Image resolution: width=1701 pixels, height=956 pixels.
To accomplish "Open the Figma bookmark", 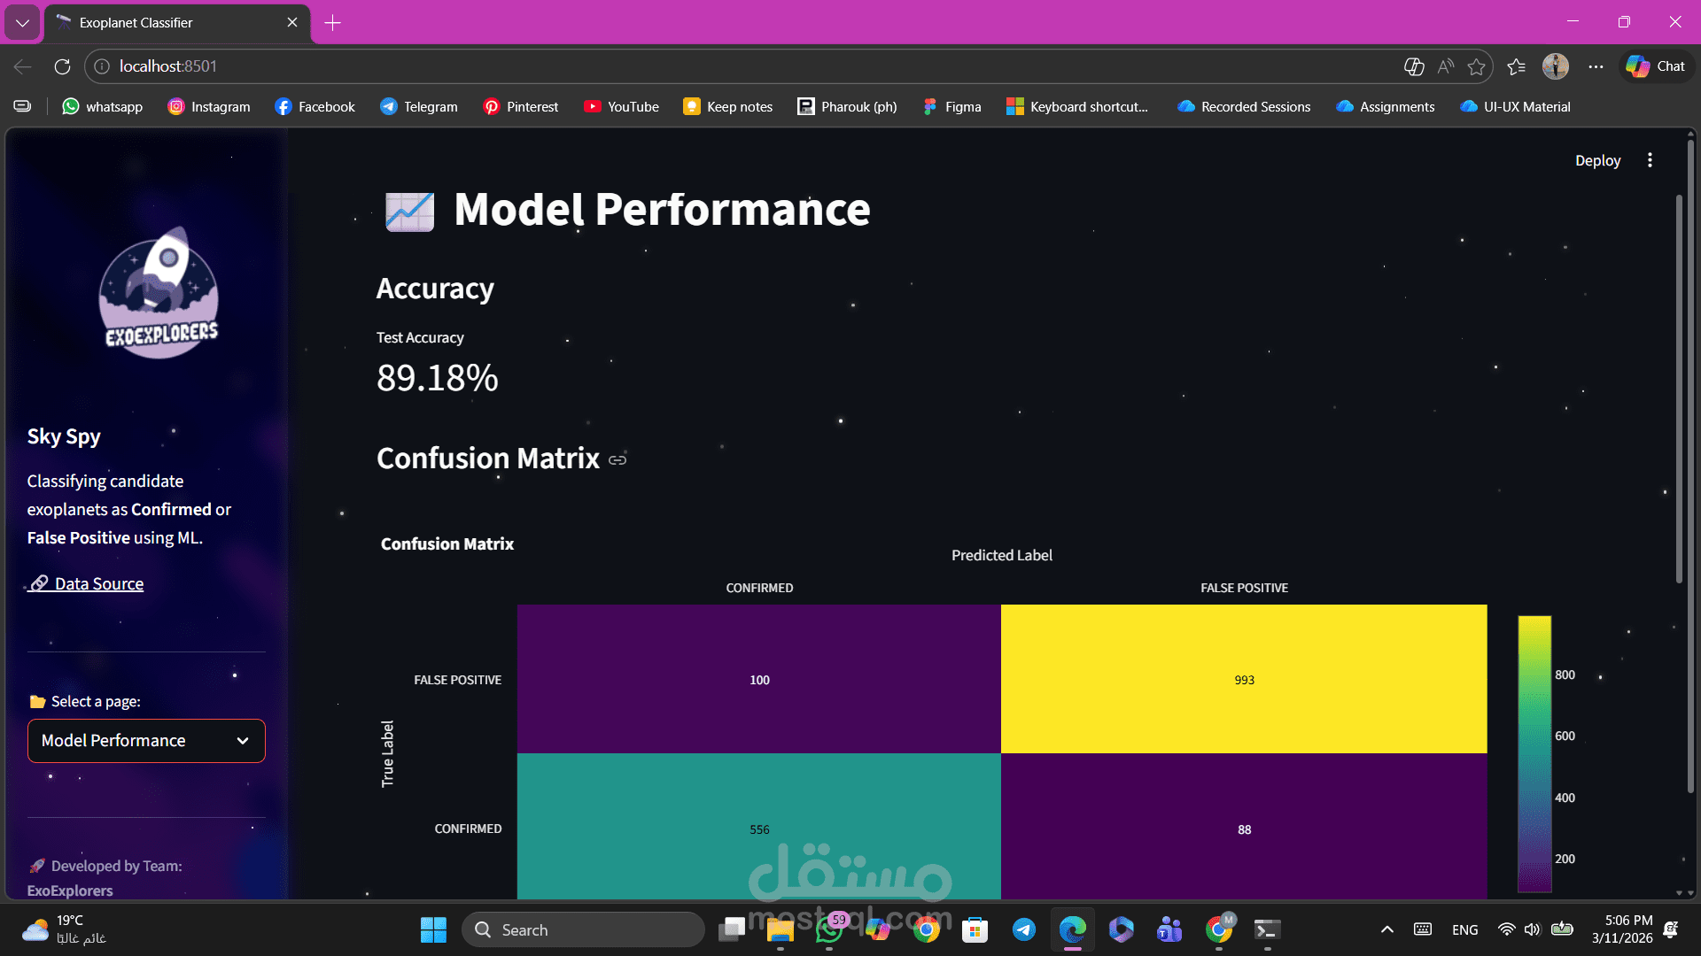I will [952, 107].
